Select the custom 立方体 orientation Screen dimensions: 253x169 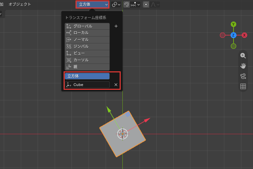coord(87,76)
